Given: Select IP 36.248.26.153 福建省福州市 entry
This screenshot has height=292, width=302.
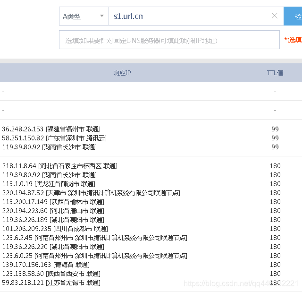Looking at the screenshot, I should pyautogui.click(x=51, y=129).
